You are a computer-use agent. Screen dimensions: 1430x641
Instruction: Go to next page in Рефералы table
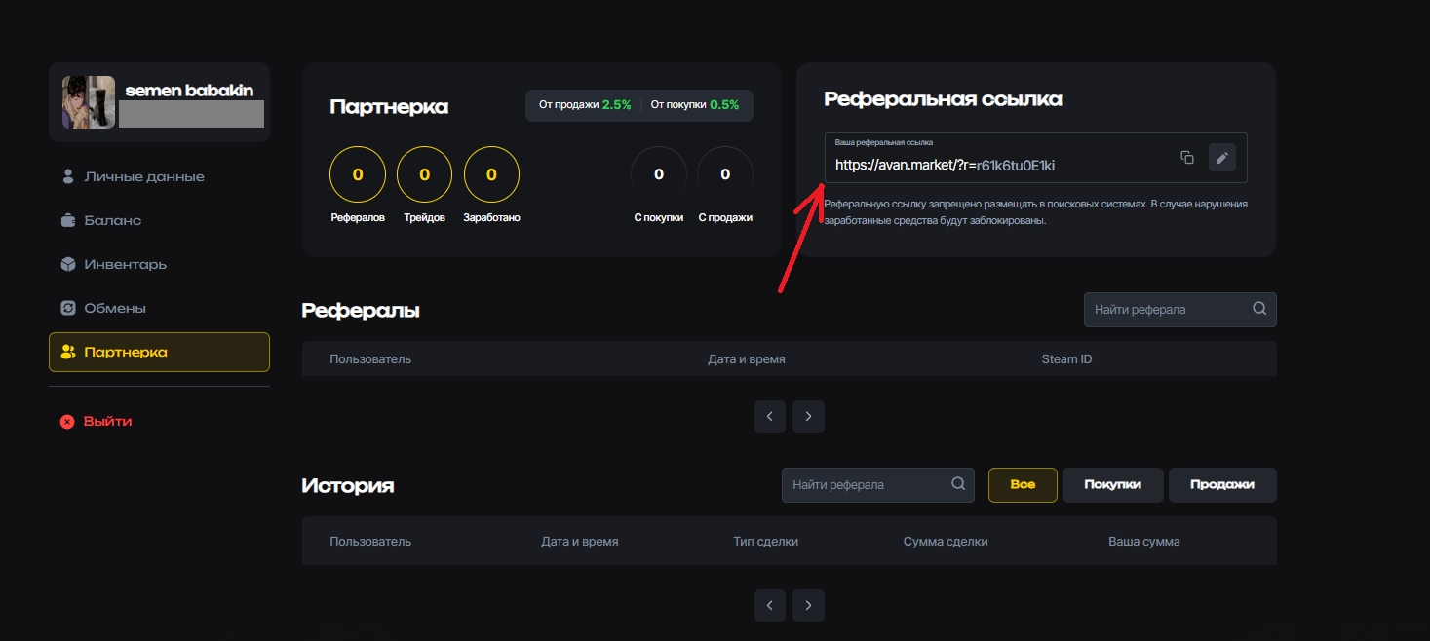[808, 416]
